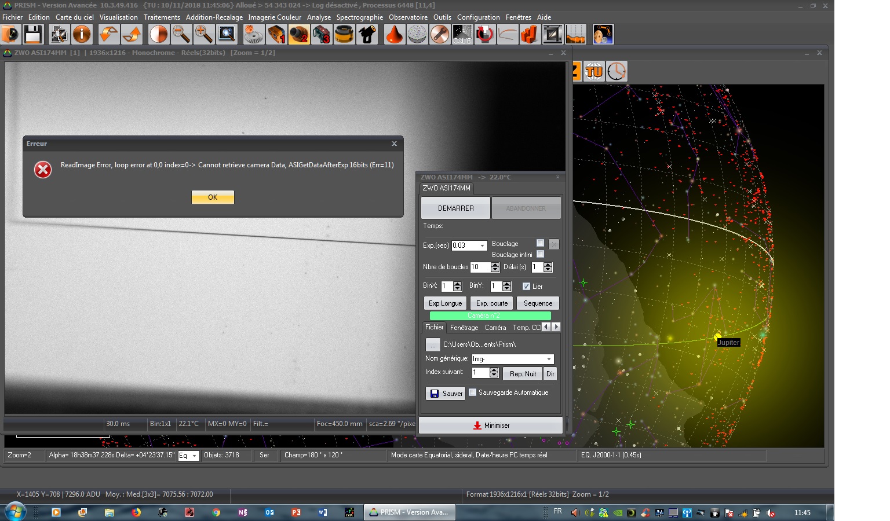
Task: Increase the Nbre de boucles stepper
Action: [495, 265]
